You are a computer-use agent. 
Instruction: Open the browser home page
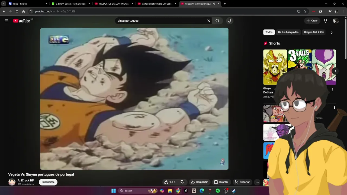(24, 11)
